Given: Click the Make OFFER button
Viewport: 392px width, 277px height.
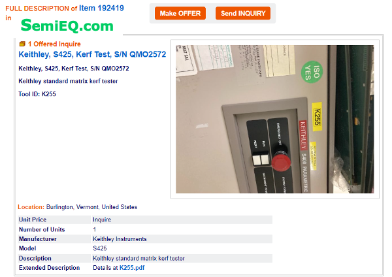Looking at the screenshot, I should (x=180, y=13).
